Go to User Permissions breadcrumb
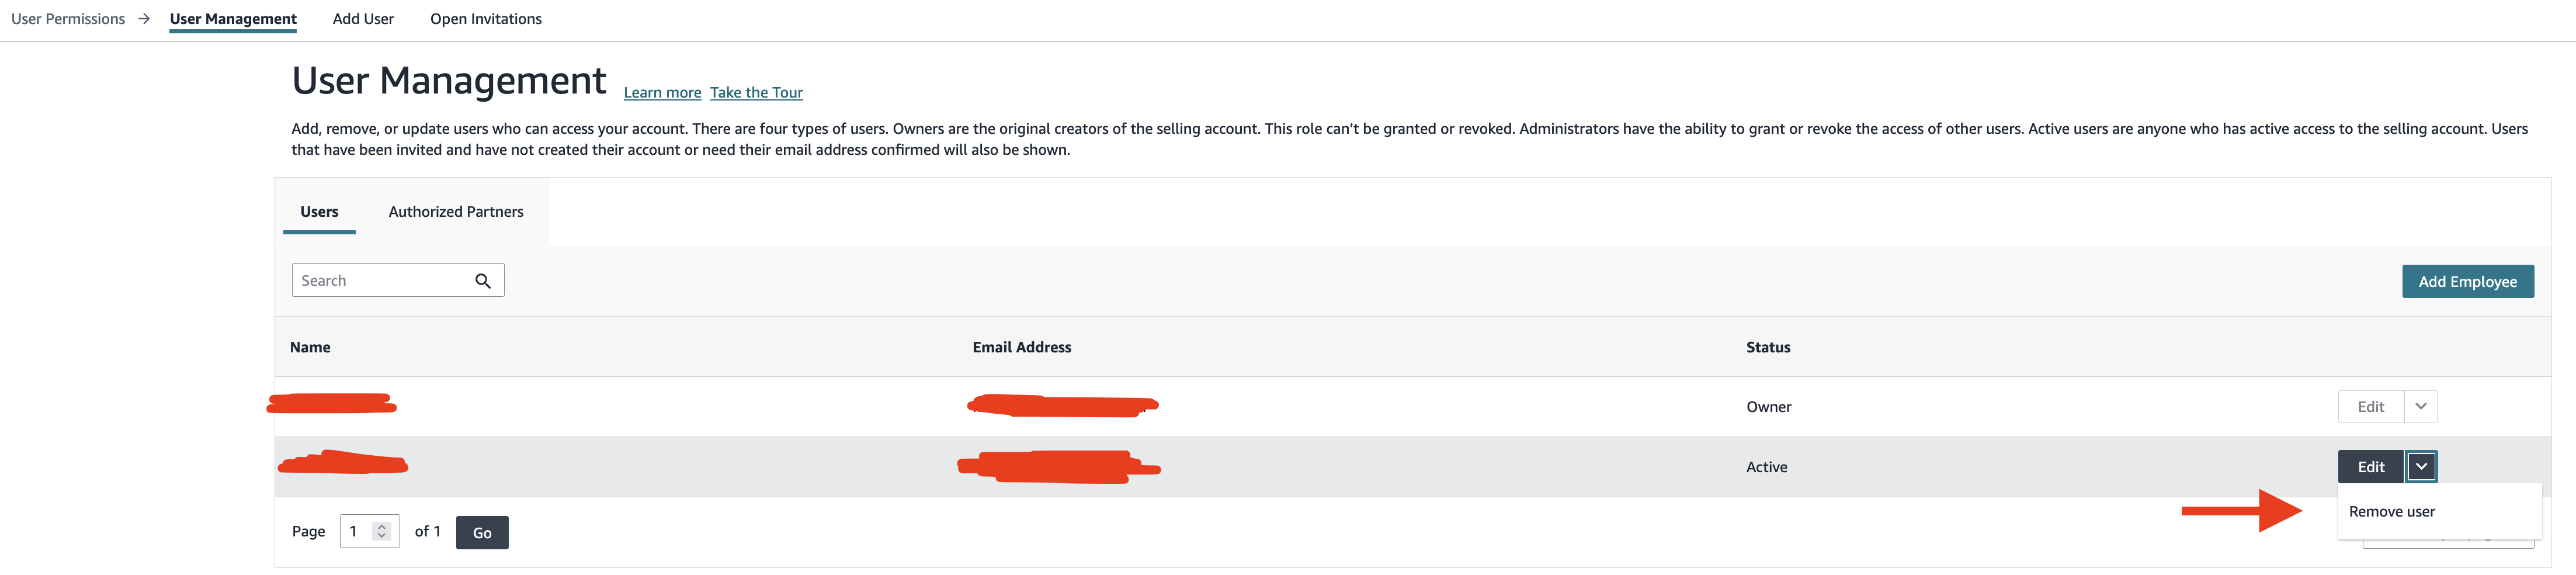 click(x=68, y=19)
